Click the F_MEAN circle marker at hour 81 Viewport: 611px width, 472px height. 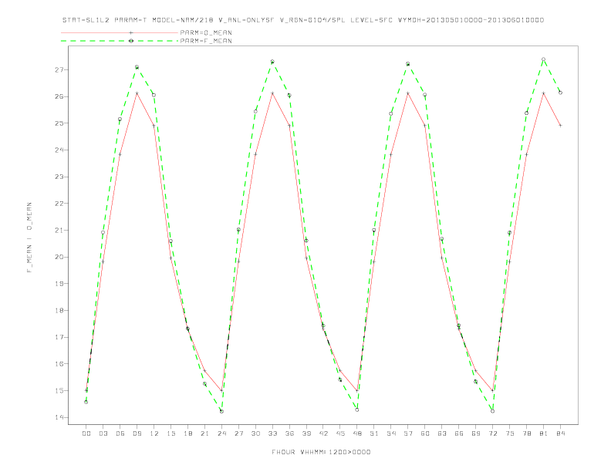pos(543,59)
